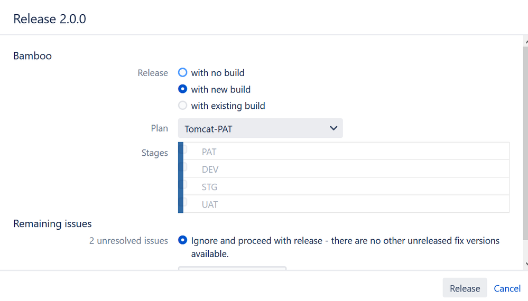
Task: Check the STG stage checkbox
Action: click(184, 184)
